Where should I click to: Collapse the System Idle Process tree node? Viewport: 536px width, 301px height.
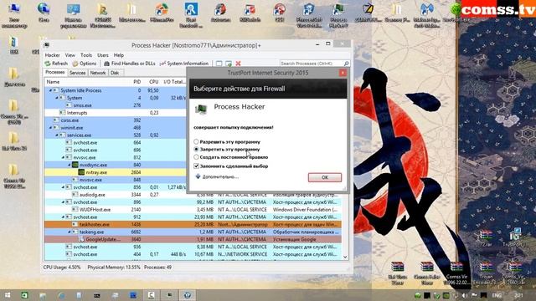coord(50,90)
